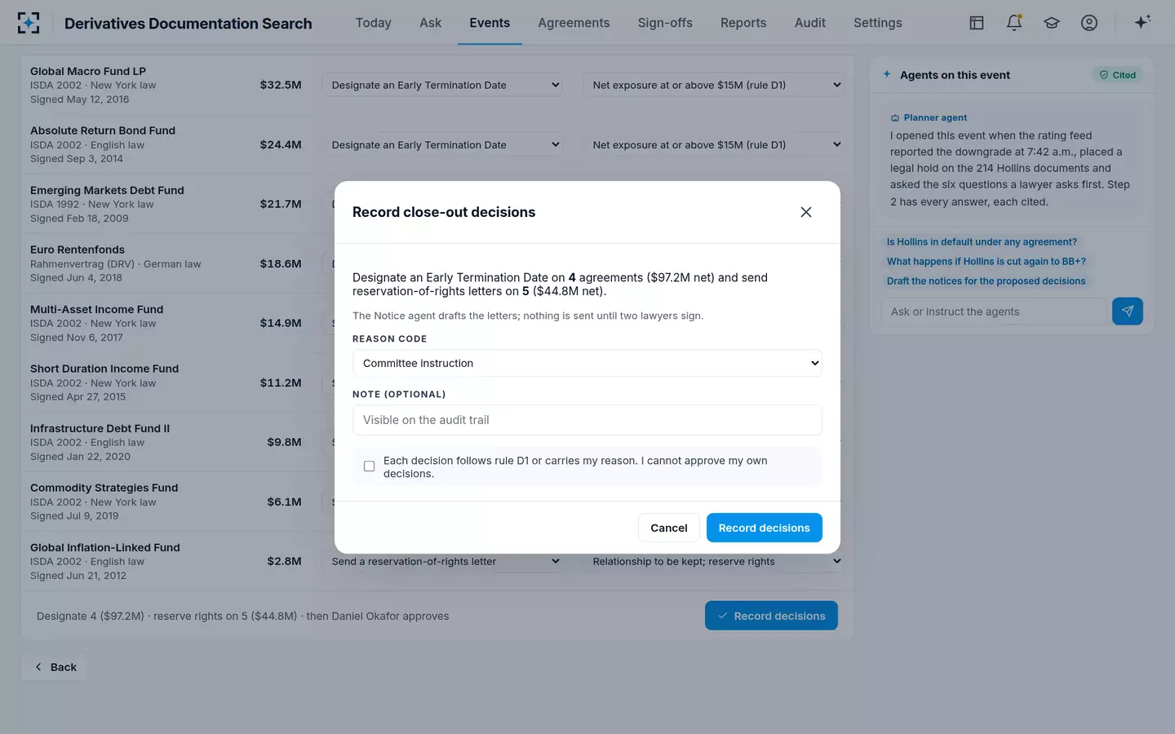This screenshot has width=1175, height=734.
Task: Switch to the Audit tab
Action: [x=810, y=23]
